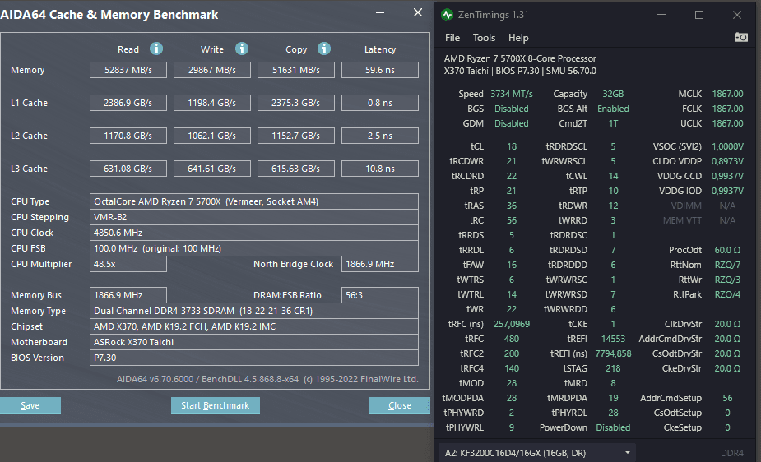Expand the A2 memory module dropdown
Screen dimensions: 761x462
[537, 453]
